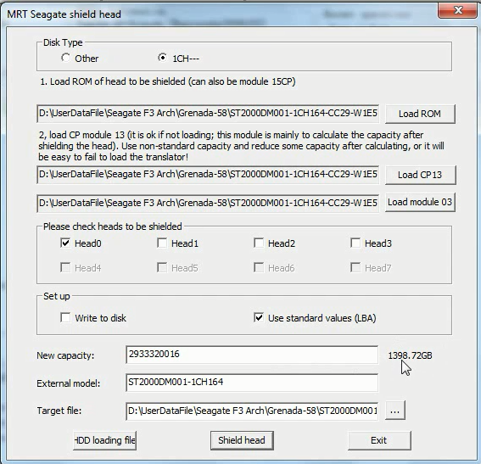Click the New capacity input field
Screen dimensions: 481x464
[252, 355]
